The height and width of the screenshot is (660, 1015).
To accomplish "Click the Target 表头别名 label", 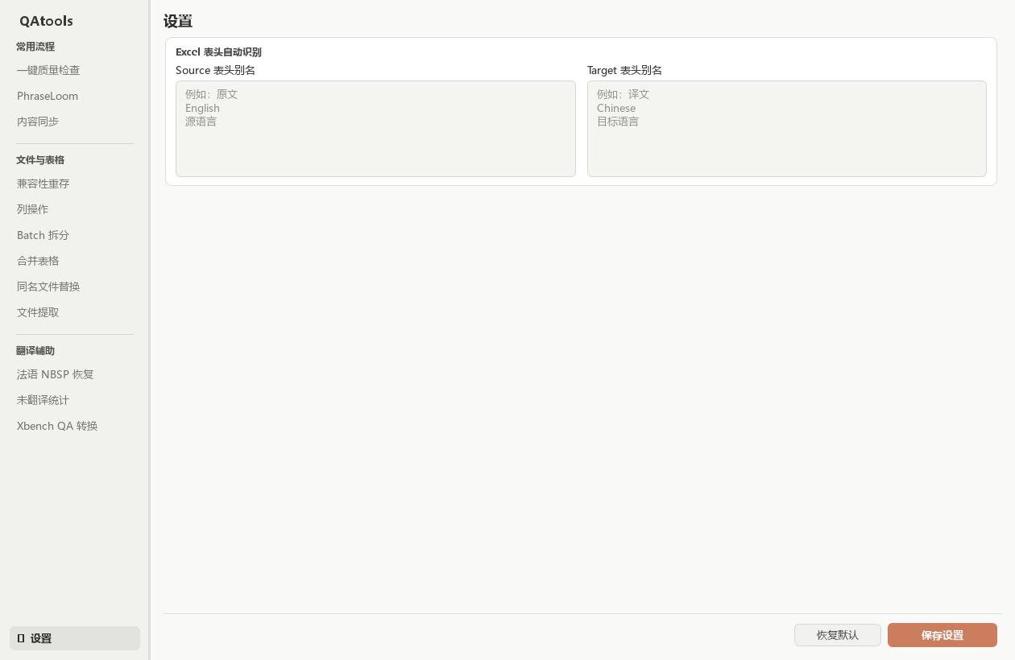I will (x=624, y=70).
